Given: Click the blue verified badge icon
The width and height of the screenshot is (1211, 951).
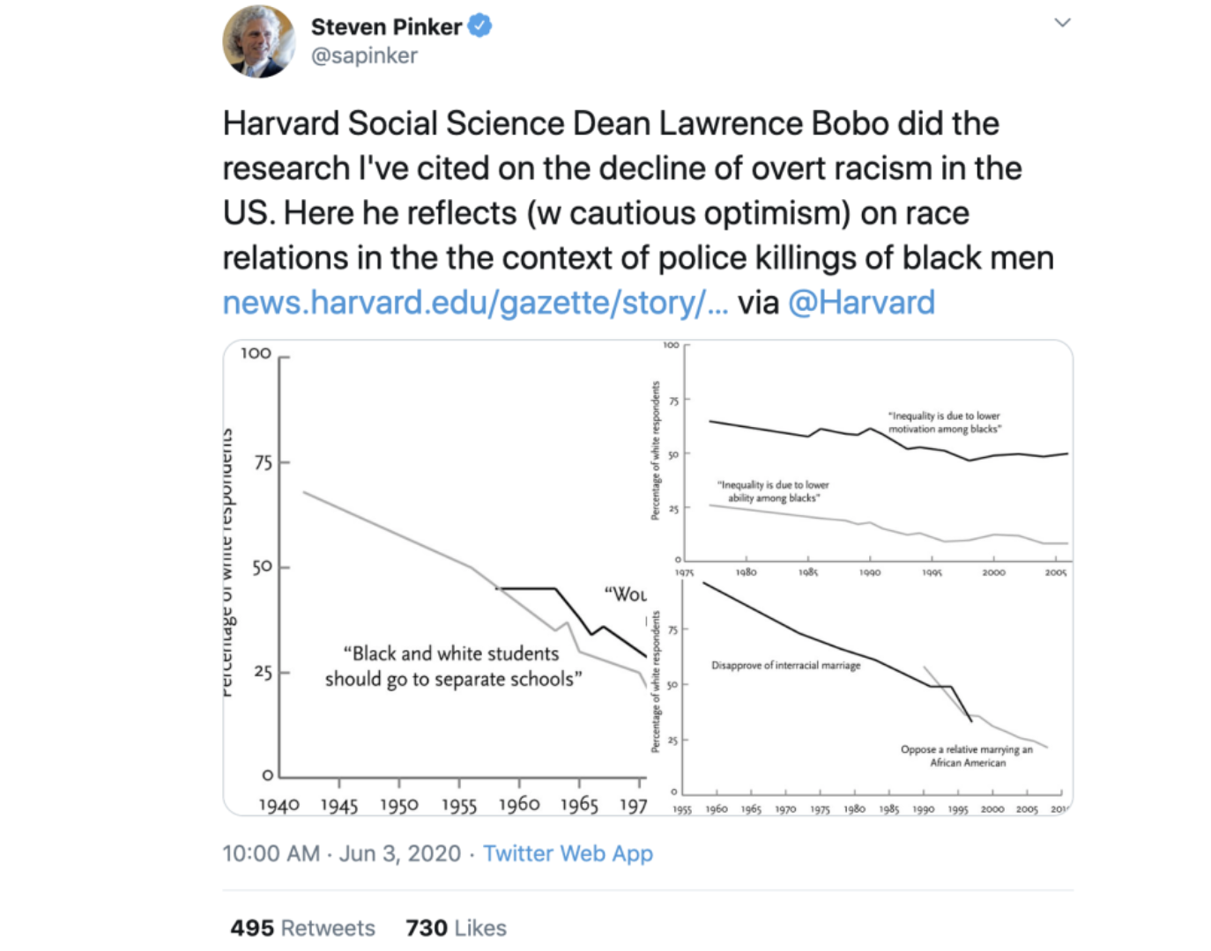Looking at the screenshot, I should [479, 26].
